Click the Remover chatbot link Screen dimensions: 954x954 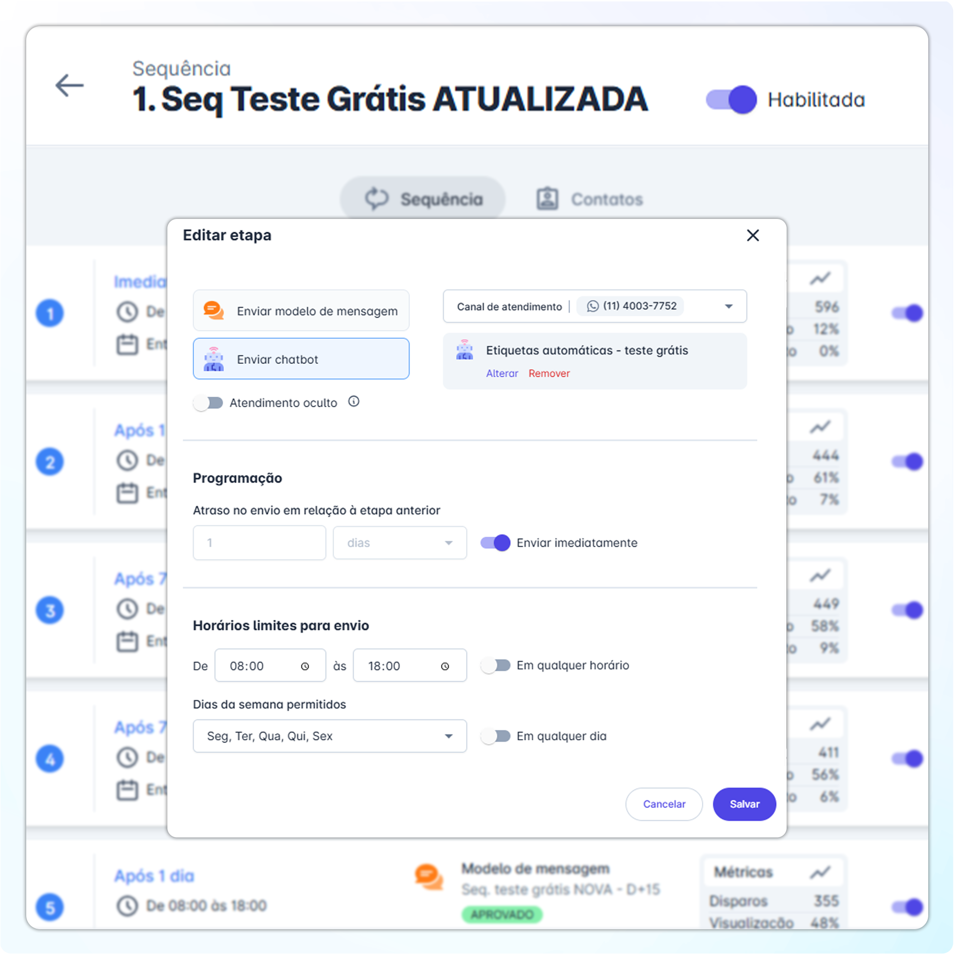(x=549, y=373)
